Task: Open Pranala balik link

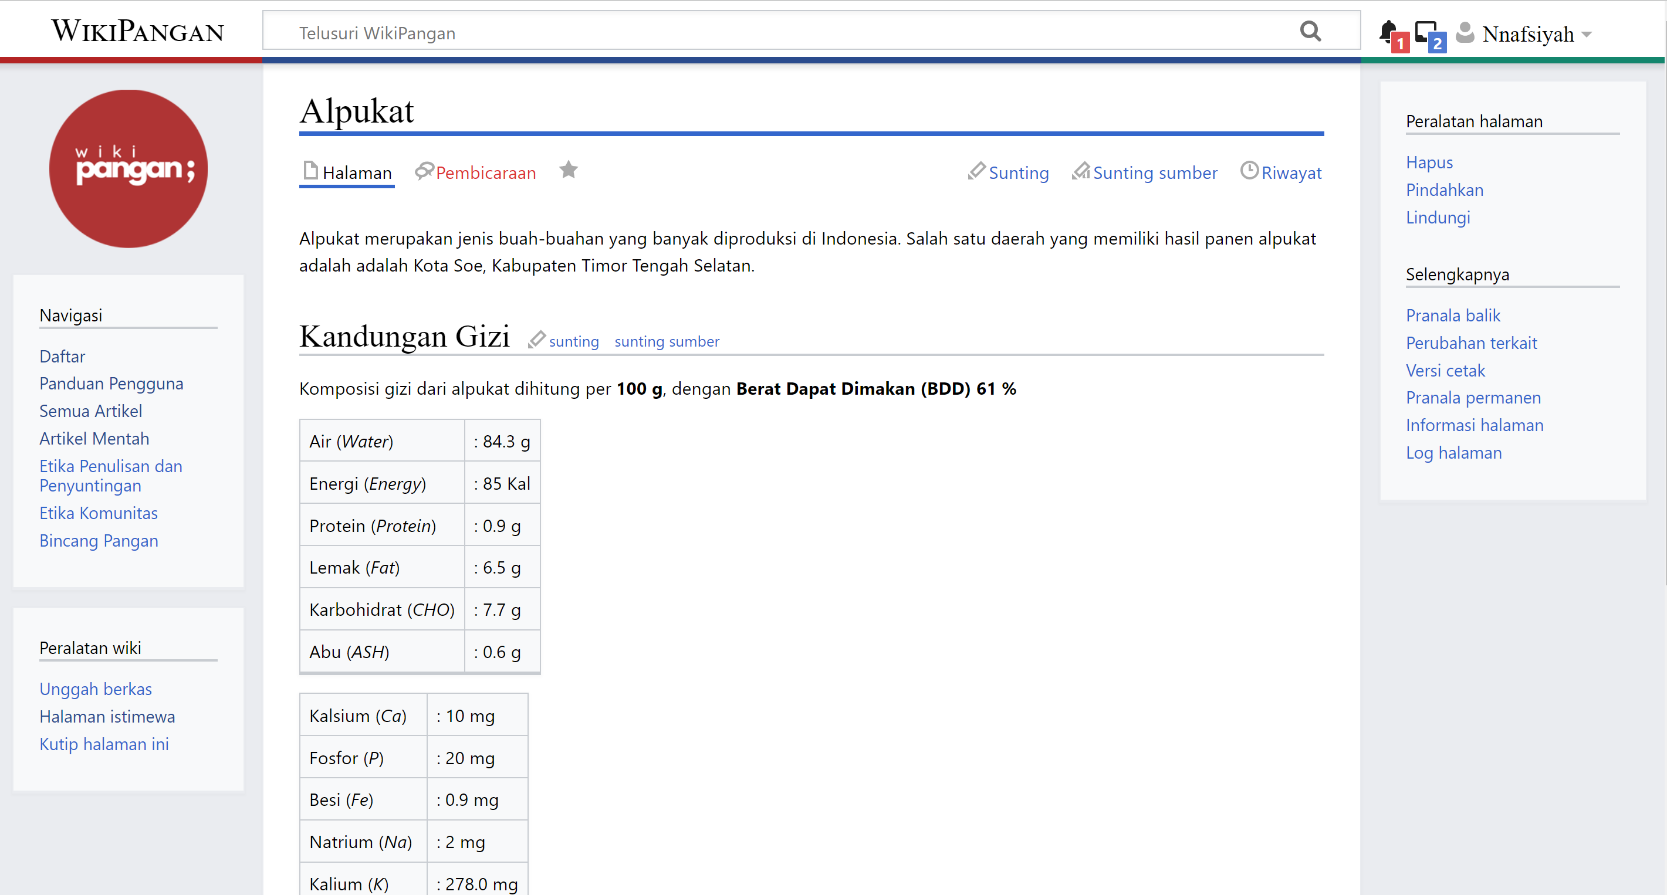Action: point(1452,316)
